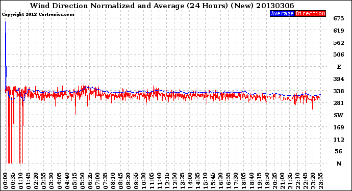The height and width of the screenshot is (191, 352).
Task: Click the 23:55 time axis label
Action: (x=320, y=181)
